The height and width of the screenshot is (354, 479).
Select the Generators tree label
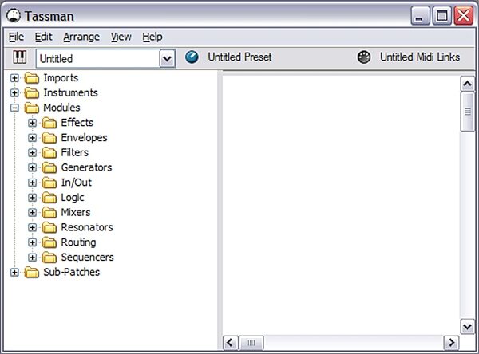pos(86,168)
